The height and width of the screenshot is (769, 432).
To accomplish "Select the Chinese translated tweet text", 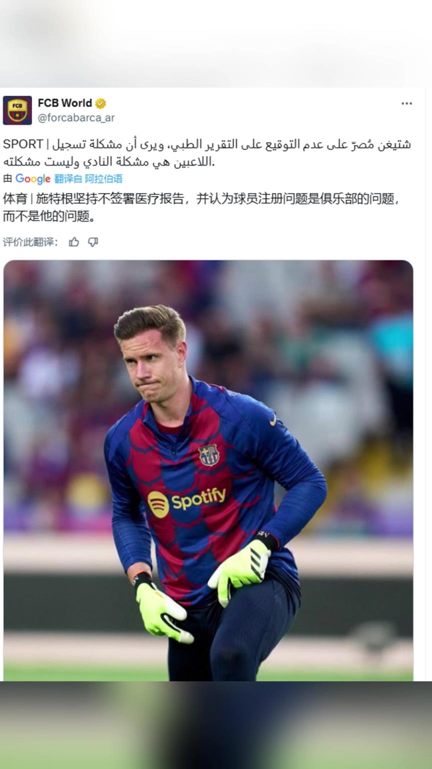I will pos(201,207).
